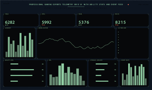Click the LOADOUT panel label
The width and height of the screenshot is (152, 90).
(8, 28)
